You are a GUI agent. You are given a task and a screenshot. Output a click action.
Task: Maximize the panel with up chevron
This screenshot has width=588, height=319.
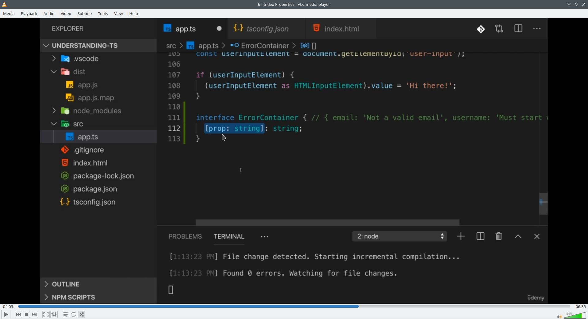point(518,237)
